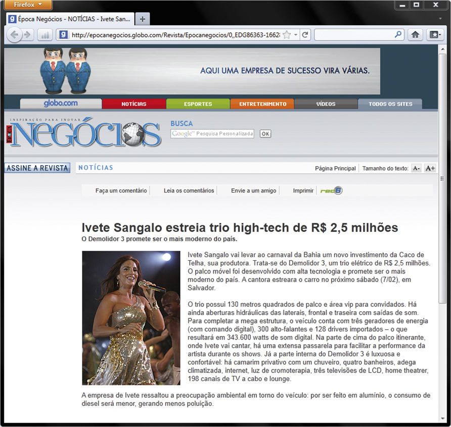Click the OK search button

(265, 134)
